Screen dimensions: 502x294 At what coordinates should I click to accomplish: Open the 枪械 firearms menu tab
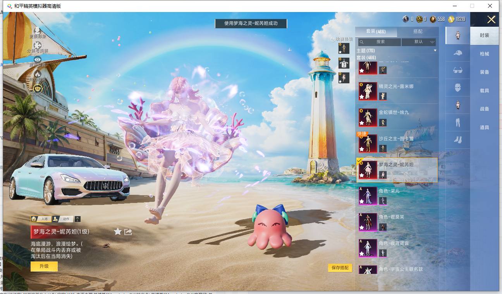485,54
